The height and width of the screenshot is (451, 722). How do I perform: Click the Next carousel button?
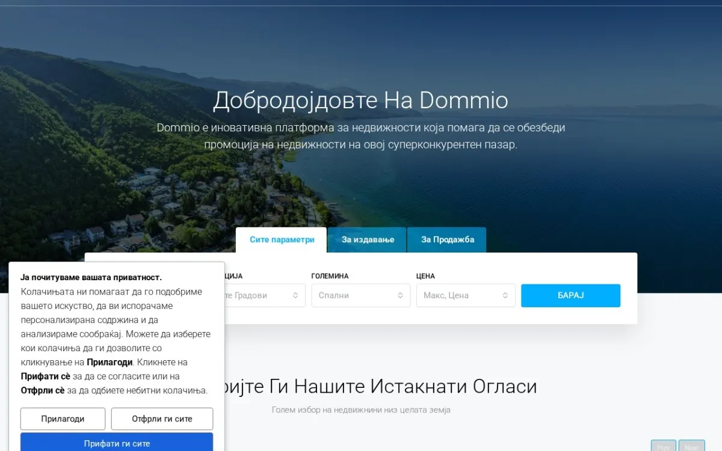pos(692,447)
